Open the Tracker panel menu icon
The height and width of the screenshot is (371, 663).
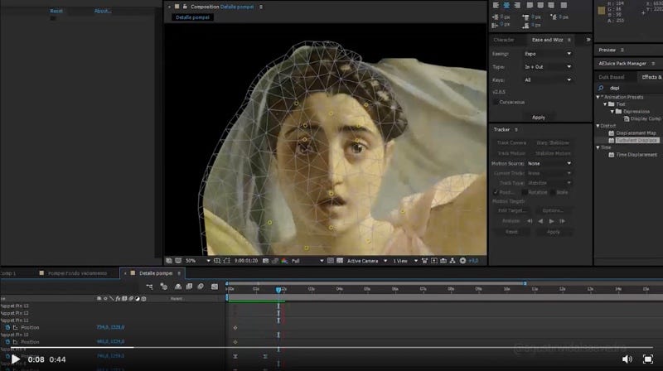click(x=516, y=130)
